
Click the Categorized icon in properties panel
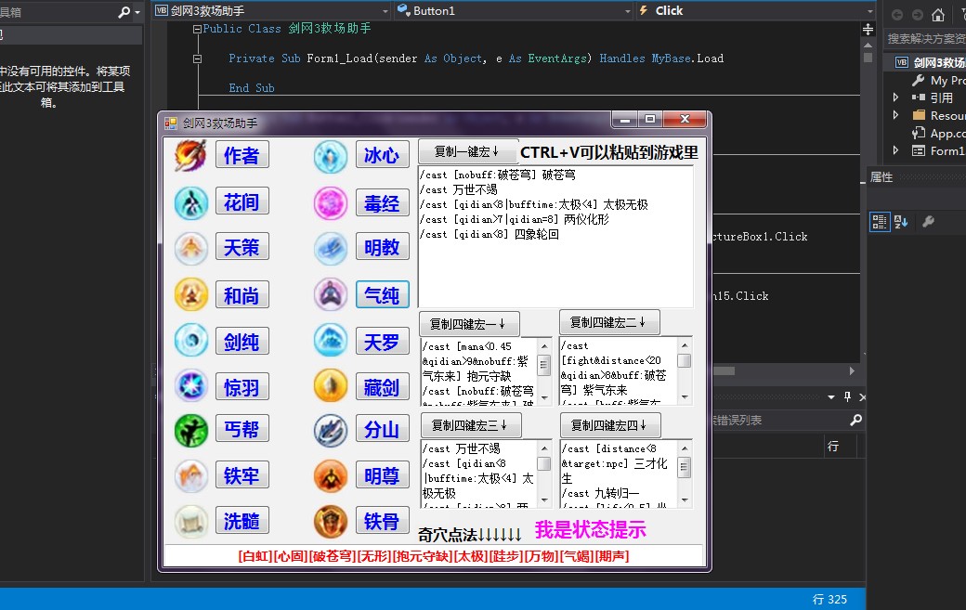[x=879, y=222]
